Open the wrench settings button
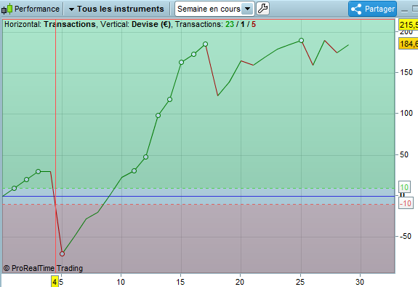 pos(263,9)
